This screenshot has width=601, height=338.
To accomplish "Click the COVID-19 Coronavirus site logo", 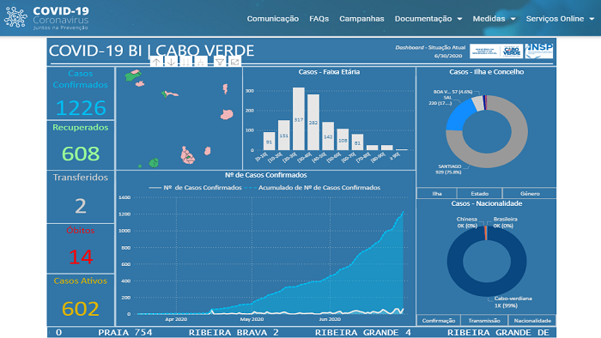I will coord(46,18).
